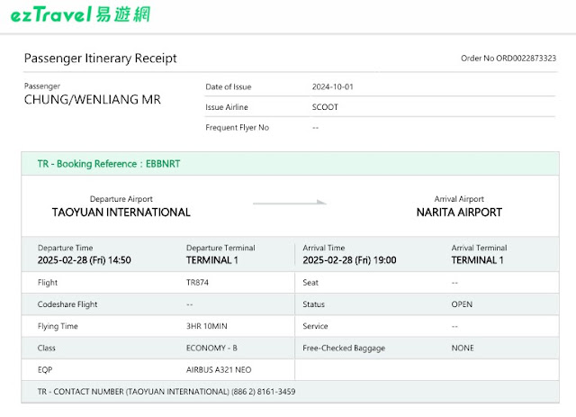The height and width of the screenshot is (417, 576).
Task: Click the 'EQP' row label
Action: tap(45, 370)
